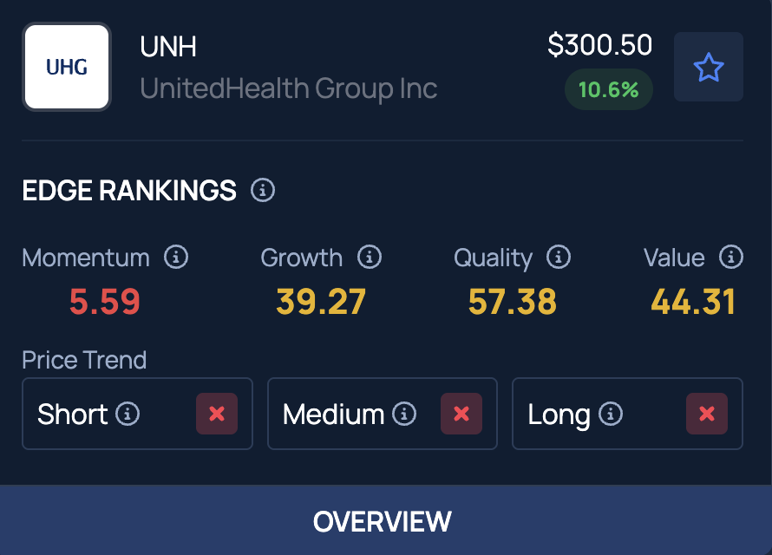Show info for Short price trend
The image size is (772, 555).
coord(128,414)
